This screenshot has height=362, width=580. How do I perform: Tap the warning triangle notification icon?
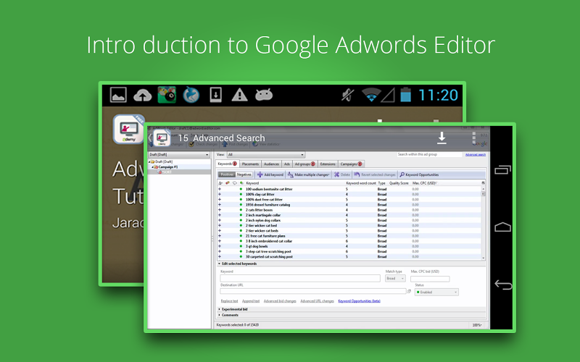coord(239,95)
